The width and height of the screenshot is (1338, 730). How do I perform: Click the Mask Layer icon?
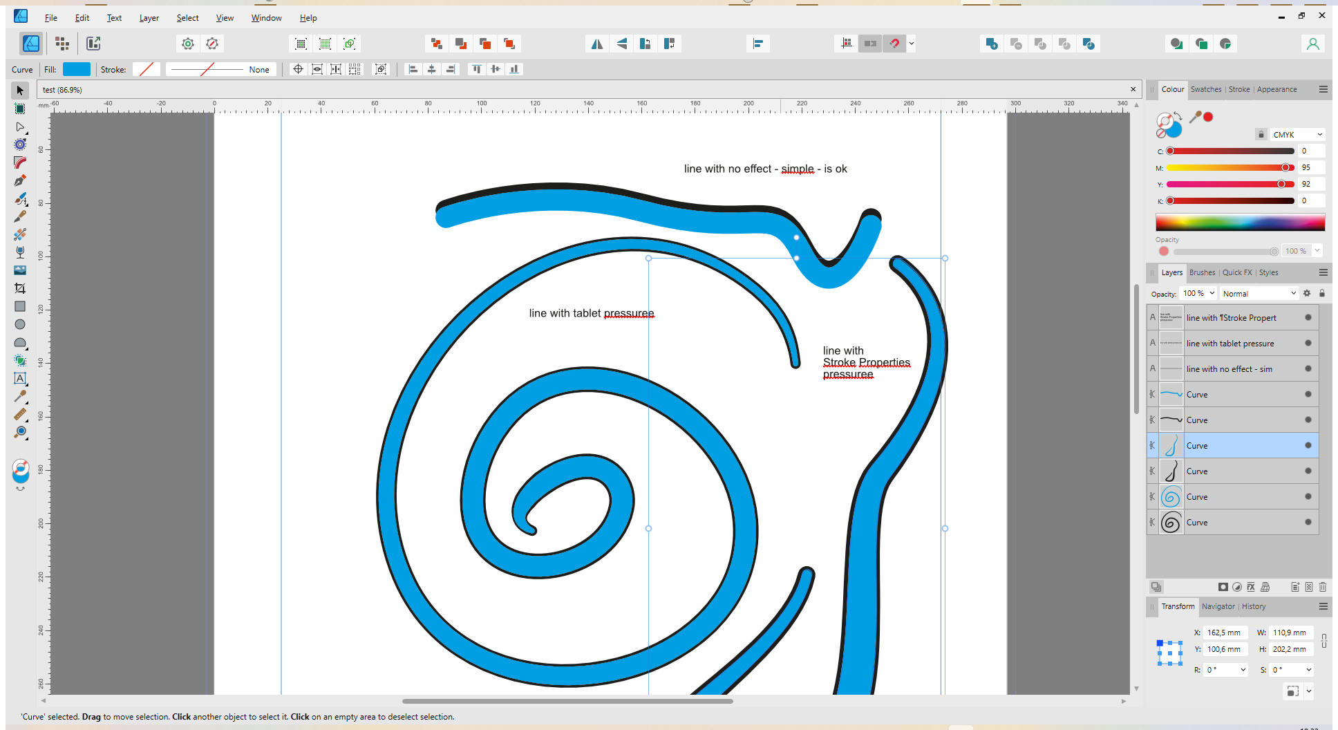coord(1223,587)
